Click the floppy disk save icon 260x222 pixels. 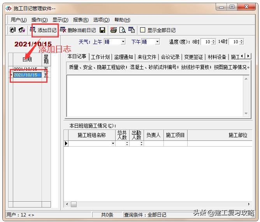point(102,30)
